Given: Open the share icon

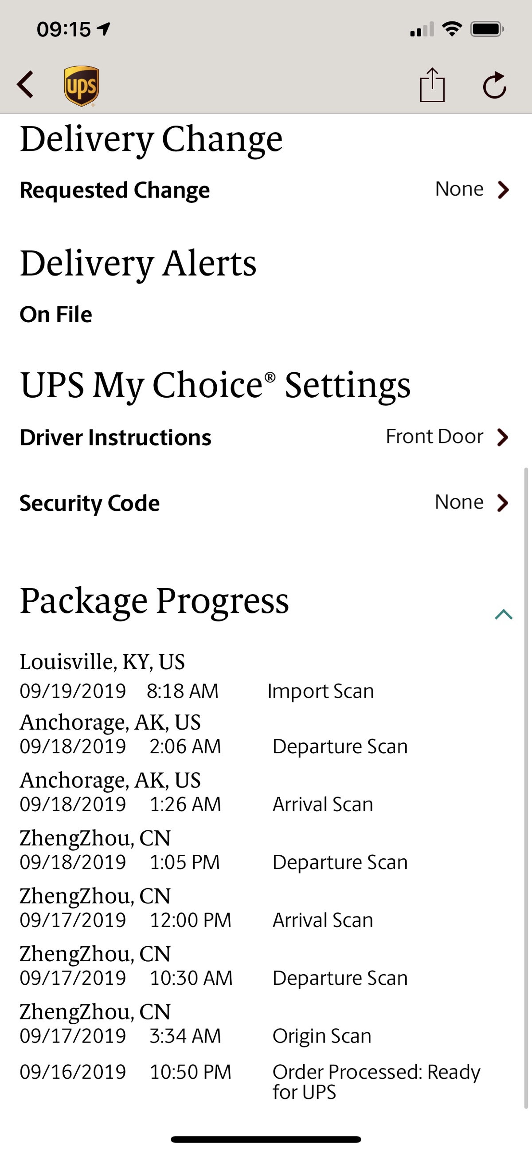Looking at the screenshot, I should [432, 85].
